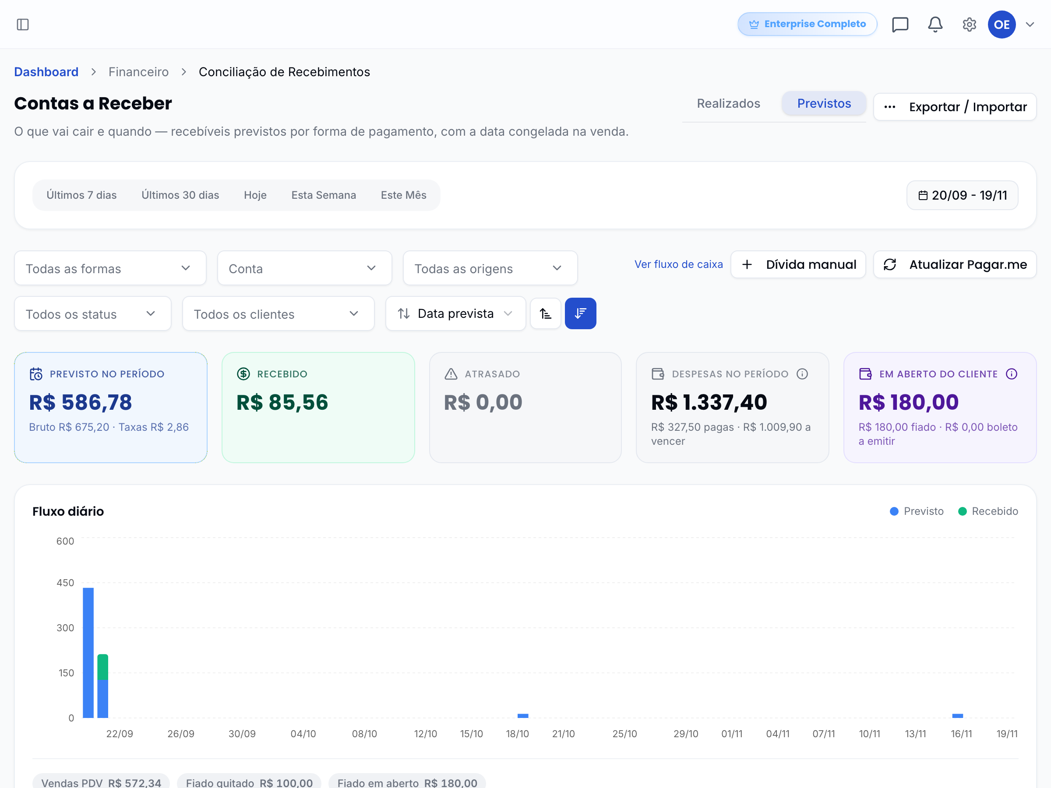Expand the user account chevron

(1030, 24)
